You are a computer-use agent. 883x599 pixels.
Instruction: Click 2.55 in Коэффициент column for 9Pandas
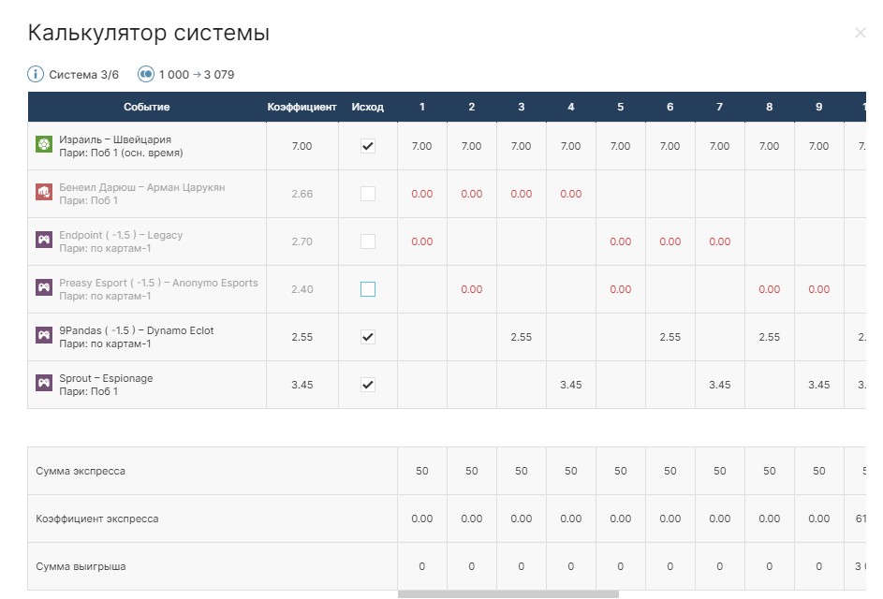coord(302,337)
